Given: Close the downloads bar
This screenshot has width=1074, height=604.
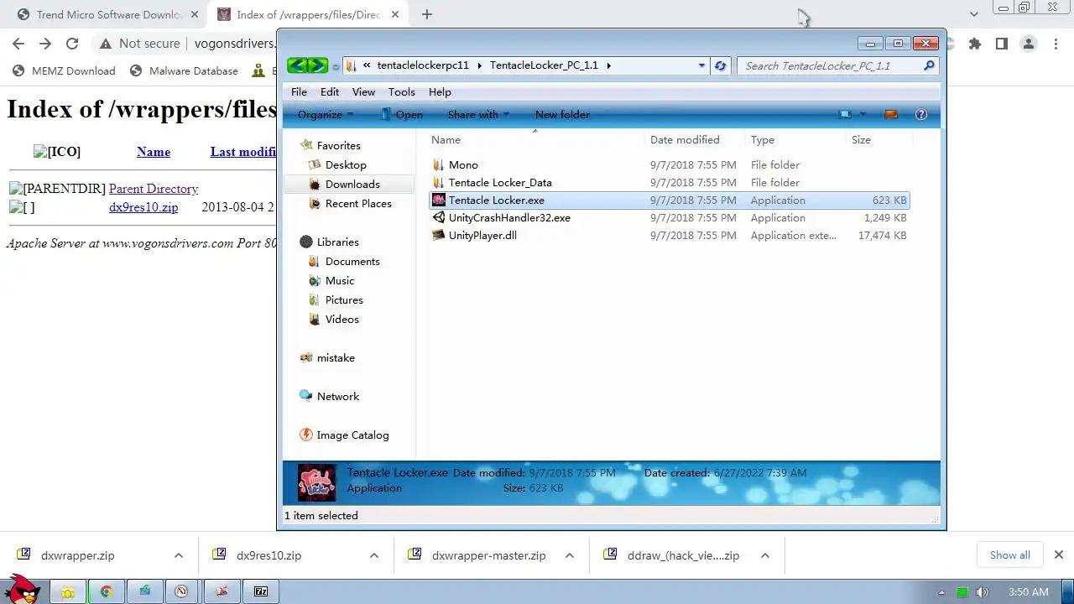Looking at the screenshot, I should coord(1058,555).
